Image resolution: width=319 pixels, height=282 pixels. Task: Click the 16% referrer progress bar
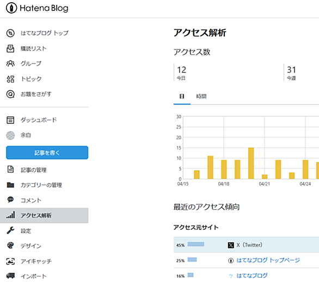click(x=191, y=275)
